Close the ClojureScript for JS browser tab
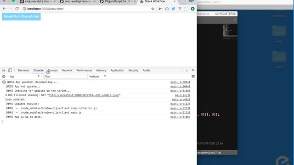This screenshot has height=165, width=294. click(x=135, y=1)
